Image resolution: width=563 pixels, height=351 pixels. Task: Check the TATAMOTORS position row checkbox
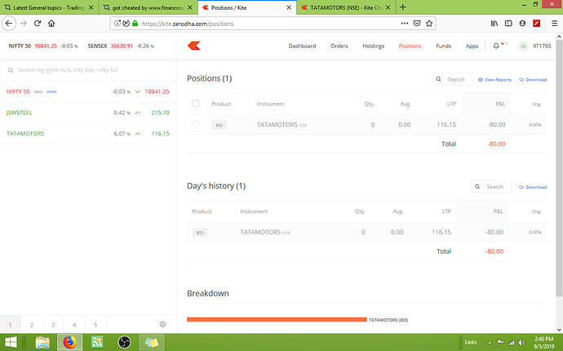[x=195, y=124]
